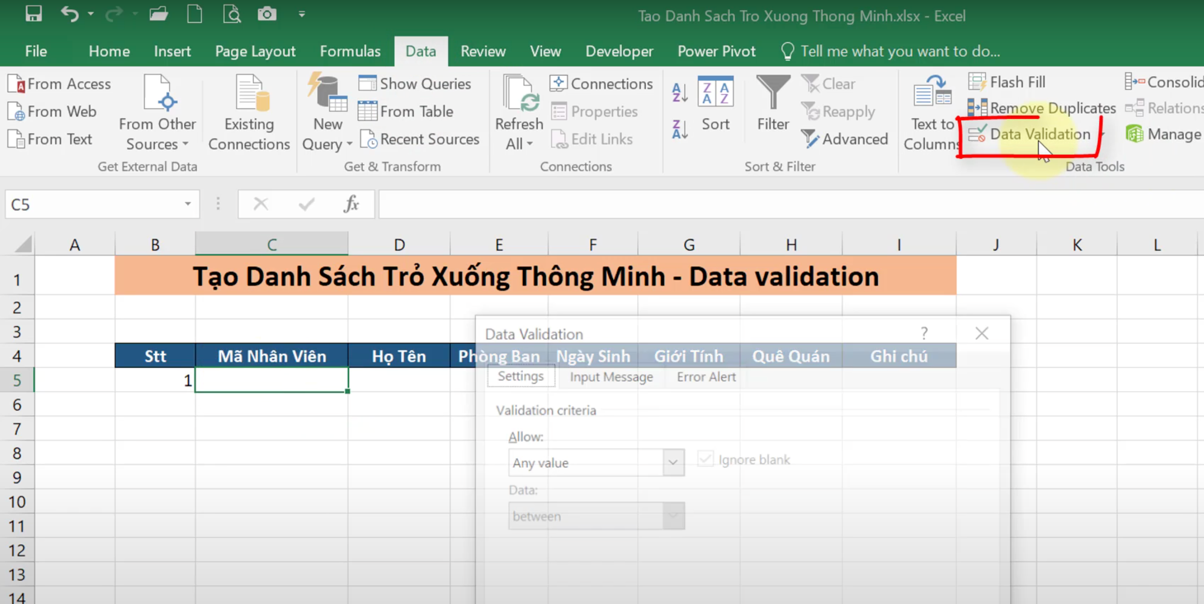Expand the New Query dropdown

tap(327, 134)
